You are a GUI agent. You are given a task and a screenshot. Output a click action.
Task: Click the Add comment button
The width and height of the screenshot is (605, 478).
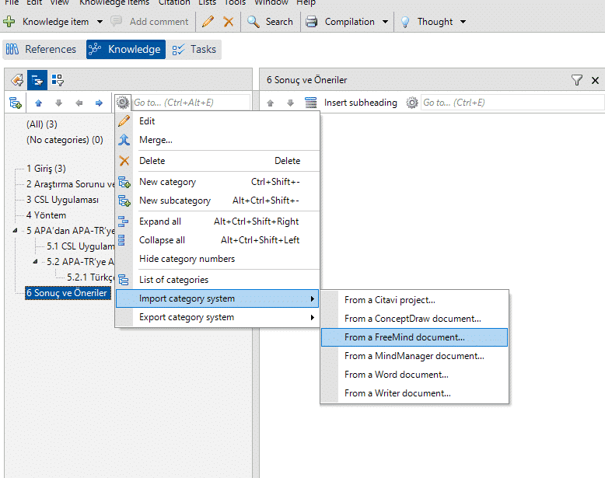pyautogui.click(x=150, y=22)
